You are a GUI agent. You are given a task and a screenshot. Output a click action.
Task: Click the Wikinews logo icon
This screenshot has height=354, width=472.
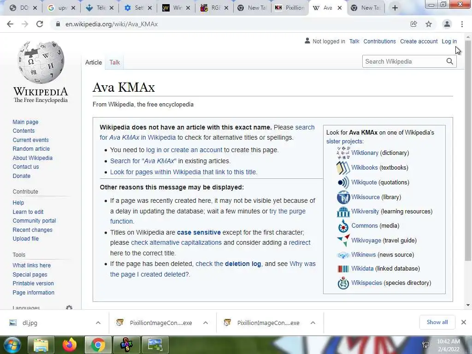point(343,255)
